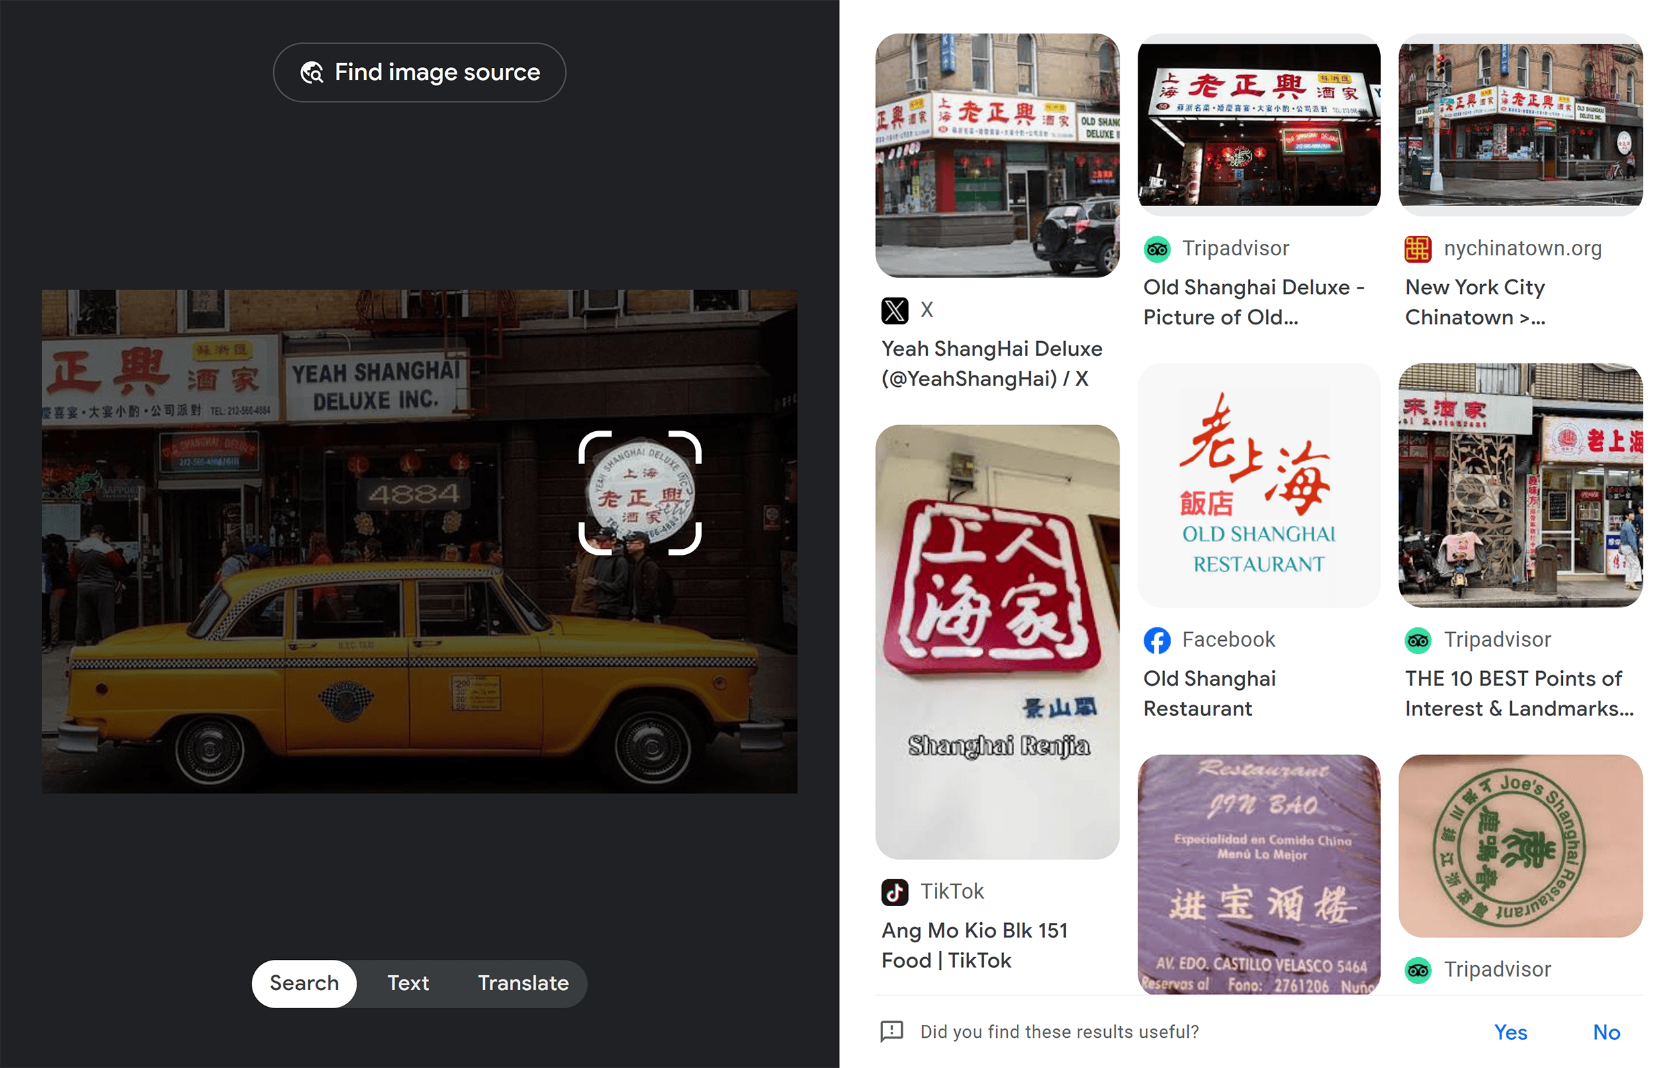Click the second TripAdvisor icon result
This screenshot has width=1679, height=1068.
pyautogui.click(x=1418, y=637)
